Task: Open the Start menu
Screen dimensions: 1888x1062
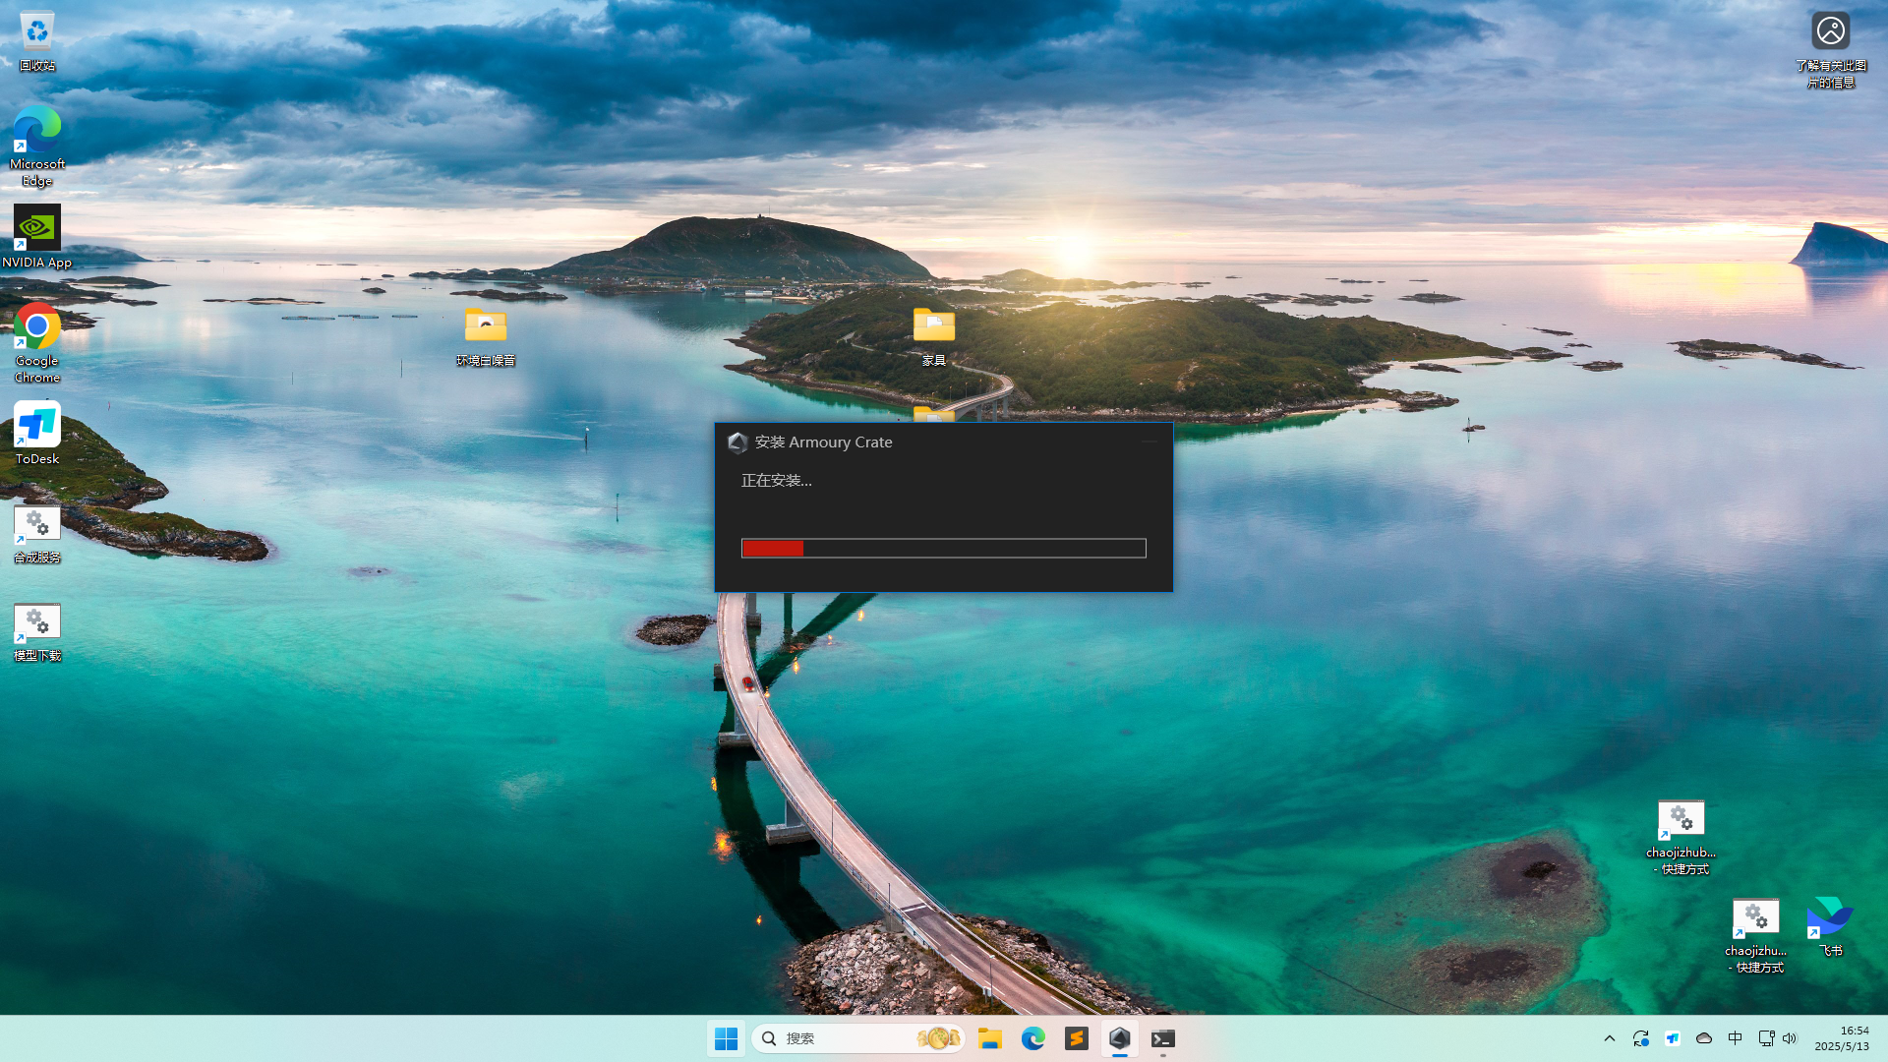Action: point(726,1038)
